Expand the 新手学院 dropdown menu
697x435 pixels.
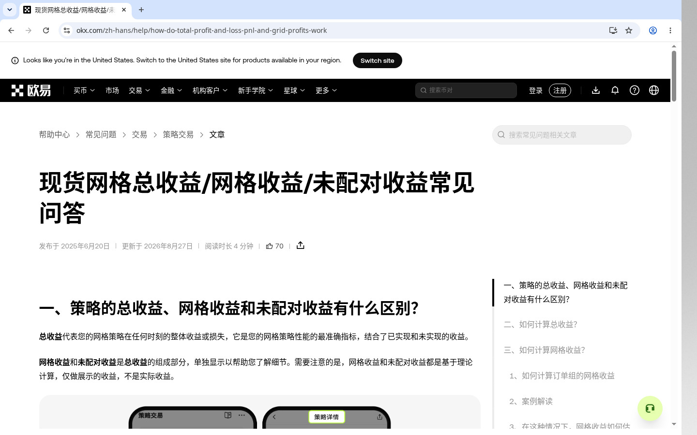pos(256,90)
